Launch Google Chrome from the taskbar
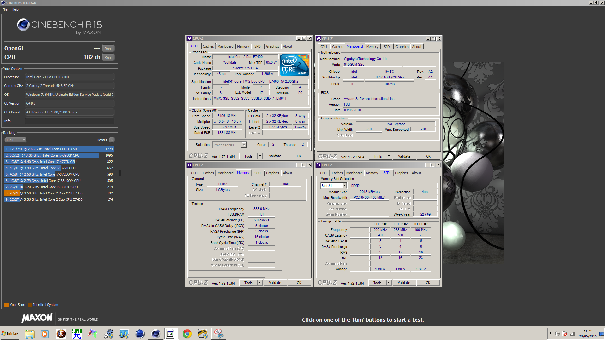Screen dimensions: 605x340 click(187, 334)
